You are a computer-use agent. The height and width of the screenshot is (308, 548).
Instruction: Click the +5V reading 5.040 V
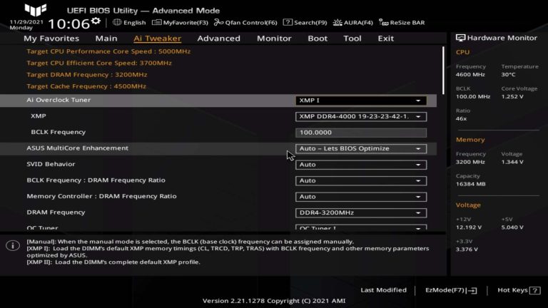512,227
